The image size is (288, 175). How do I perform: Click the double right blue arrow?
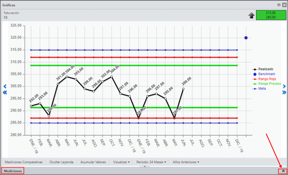point(284,93)
